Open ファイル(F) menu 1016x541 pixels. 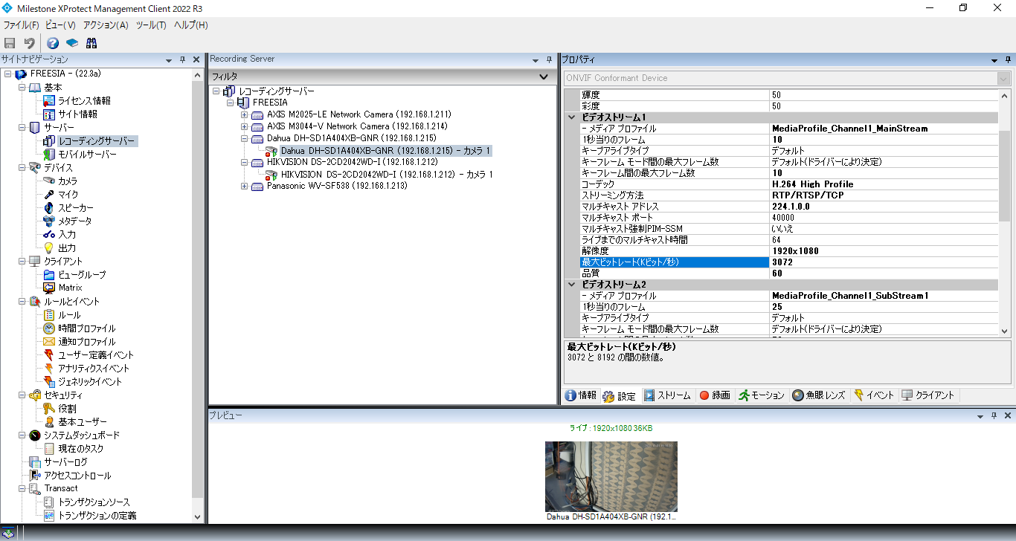pyautogui.click(x=21, y=25)
